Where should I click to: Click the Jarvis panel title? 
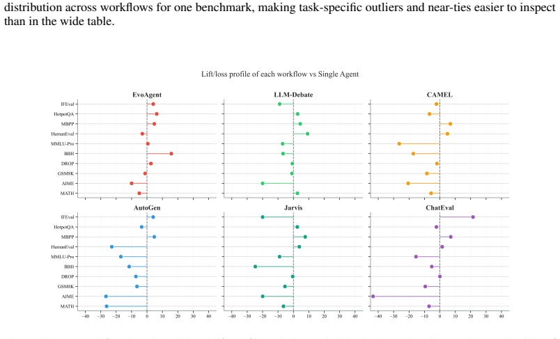tap(293, 207)
